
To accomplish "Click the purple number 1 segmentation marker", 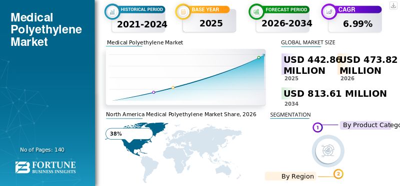I will (317, 127).
